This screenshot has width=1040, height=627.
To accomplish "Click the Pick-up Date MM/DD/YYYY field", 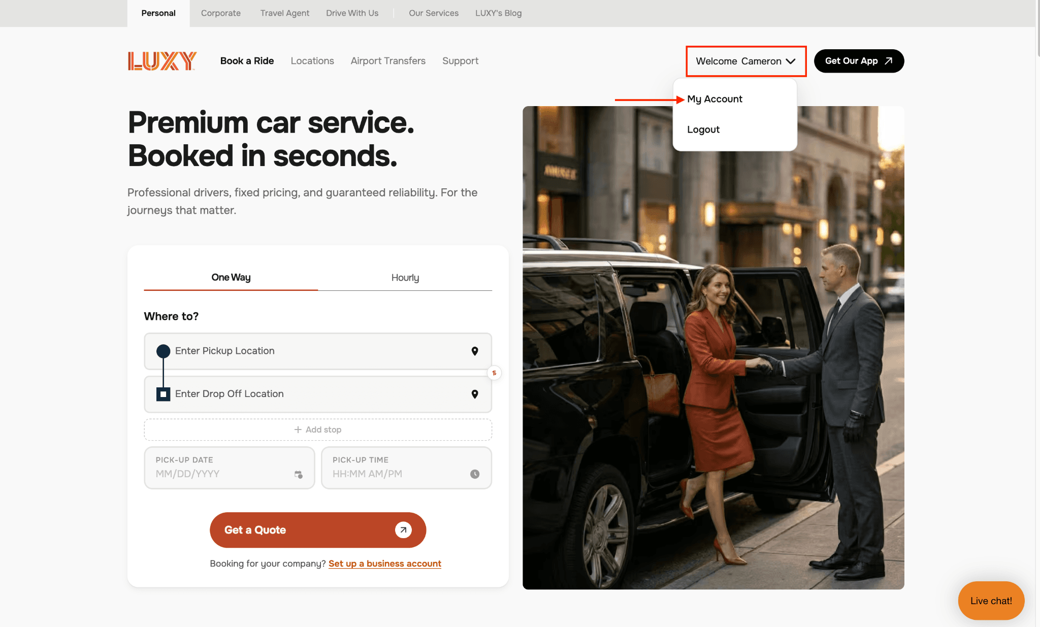I will pyautogui.click(x=230, y=468).
